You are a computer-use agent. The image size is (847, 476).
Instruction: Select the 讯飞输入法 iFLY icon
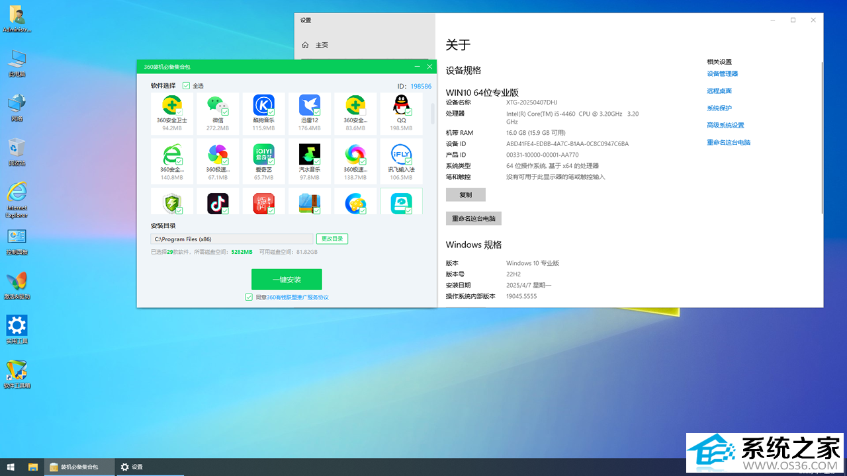click(x=401, y=155)
